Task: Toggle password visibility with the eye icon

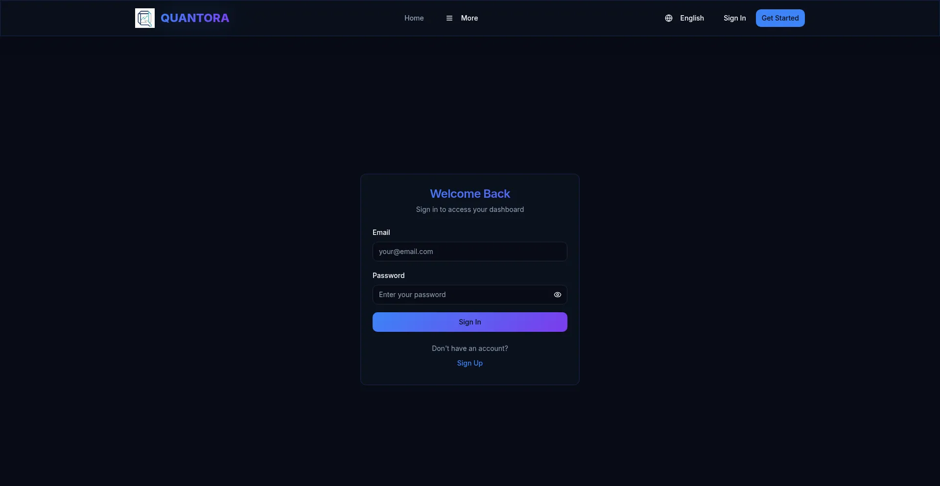Action: pyautogui.click(x=557, y=295)
